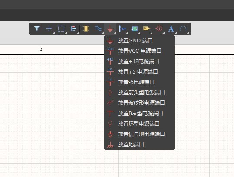Viewport: 234px width, 177px height.
Task: Choose the dashed rectangle selection tool
Action: coord(61,29)
